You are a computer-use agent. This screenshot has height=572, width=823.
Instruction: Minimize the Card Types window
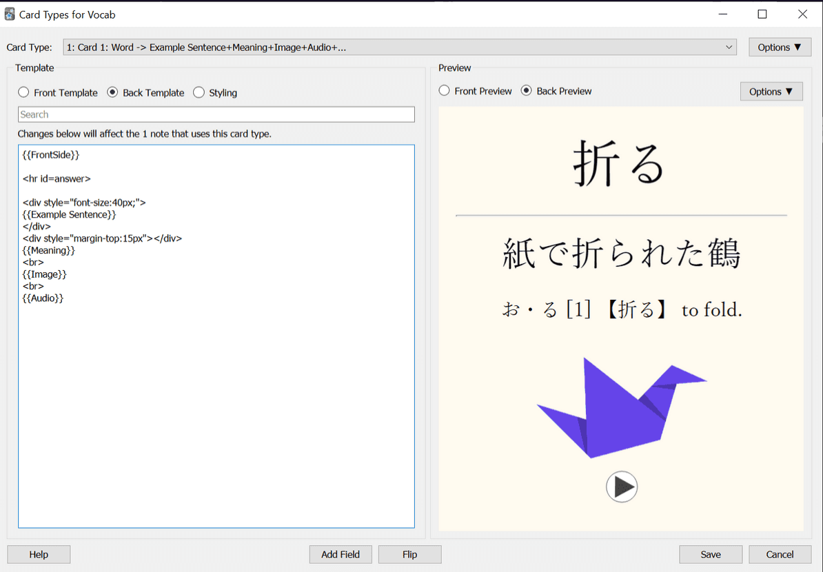723,14
